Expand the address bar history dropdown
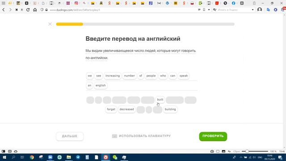This screenshot has width=286, height=161. click(209, 10)
